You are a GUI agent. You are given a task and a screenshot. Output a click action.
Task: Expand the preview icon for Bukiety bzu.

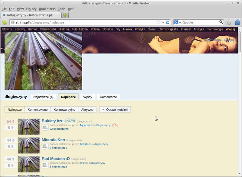(x=45, y=127)
